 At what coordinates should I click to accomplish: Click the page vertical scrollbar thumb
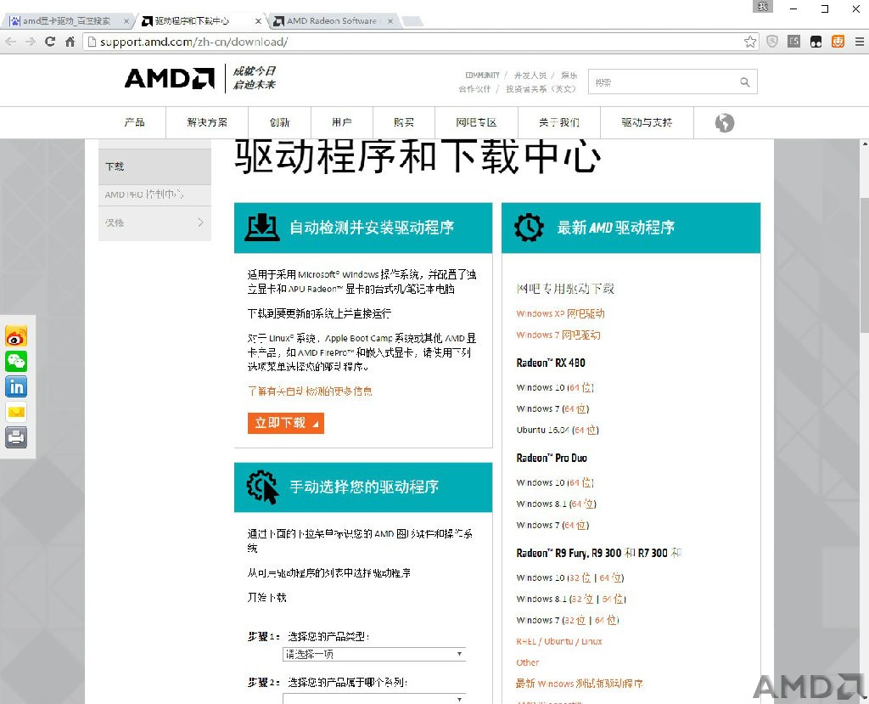[864, 265]
